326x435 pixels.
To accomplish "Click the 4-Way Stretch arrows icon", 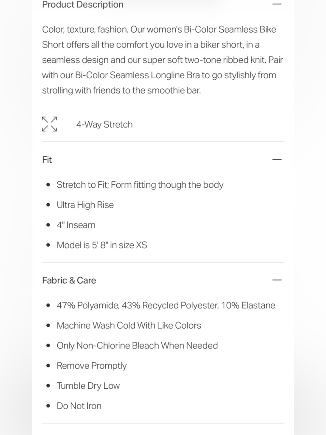I will click(50, 124).
